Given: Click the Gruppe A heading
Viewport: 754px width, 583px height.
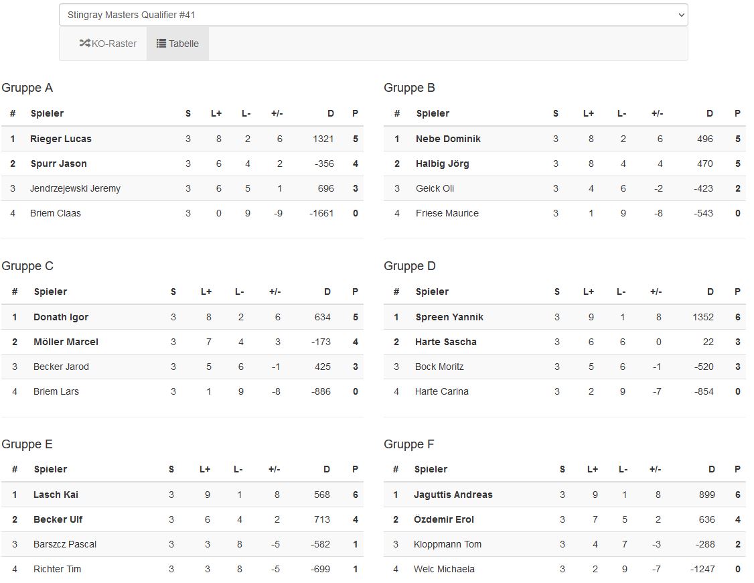Looking at the screenshot, I should (27, 88).
